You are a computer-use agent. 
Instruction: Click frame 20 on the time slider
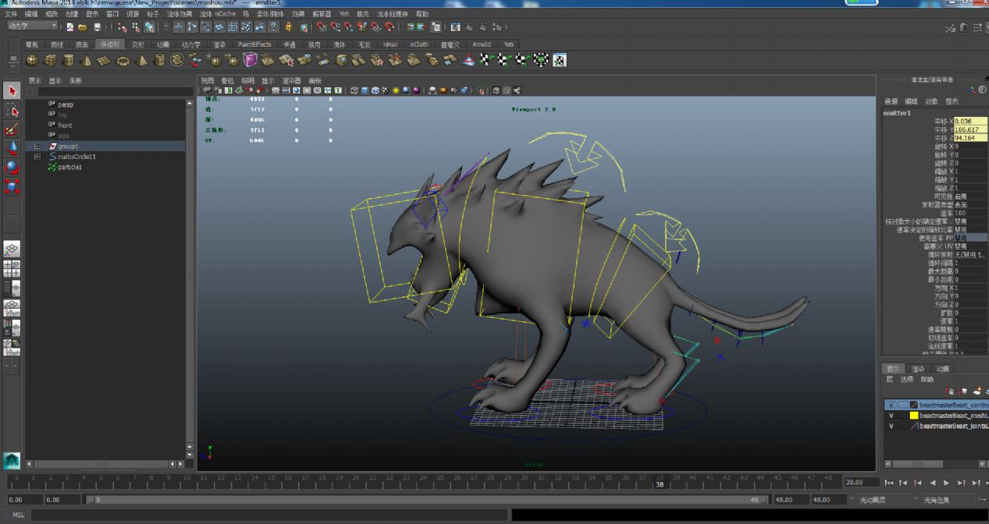[357, 483]
